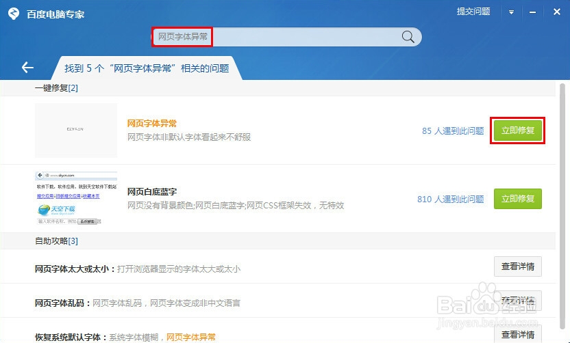Click the 网页字体异常 thumbnail image
Image resolution: width=570 pixels, height=343 pixels.
pyautogui.click(x=76, y=131)
